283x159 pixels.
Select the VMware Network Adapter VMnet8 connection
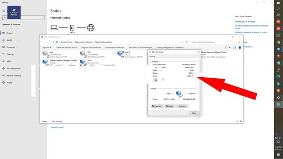pyautogui.click(x=60, y=63)
